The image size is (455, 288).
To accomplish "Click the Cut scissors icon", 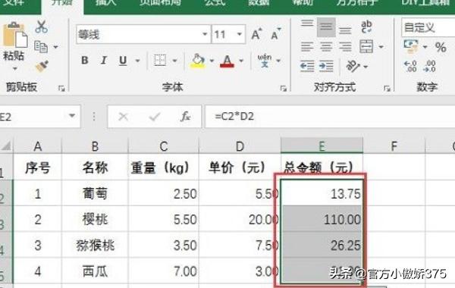I will click(x=42, y=27).
